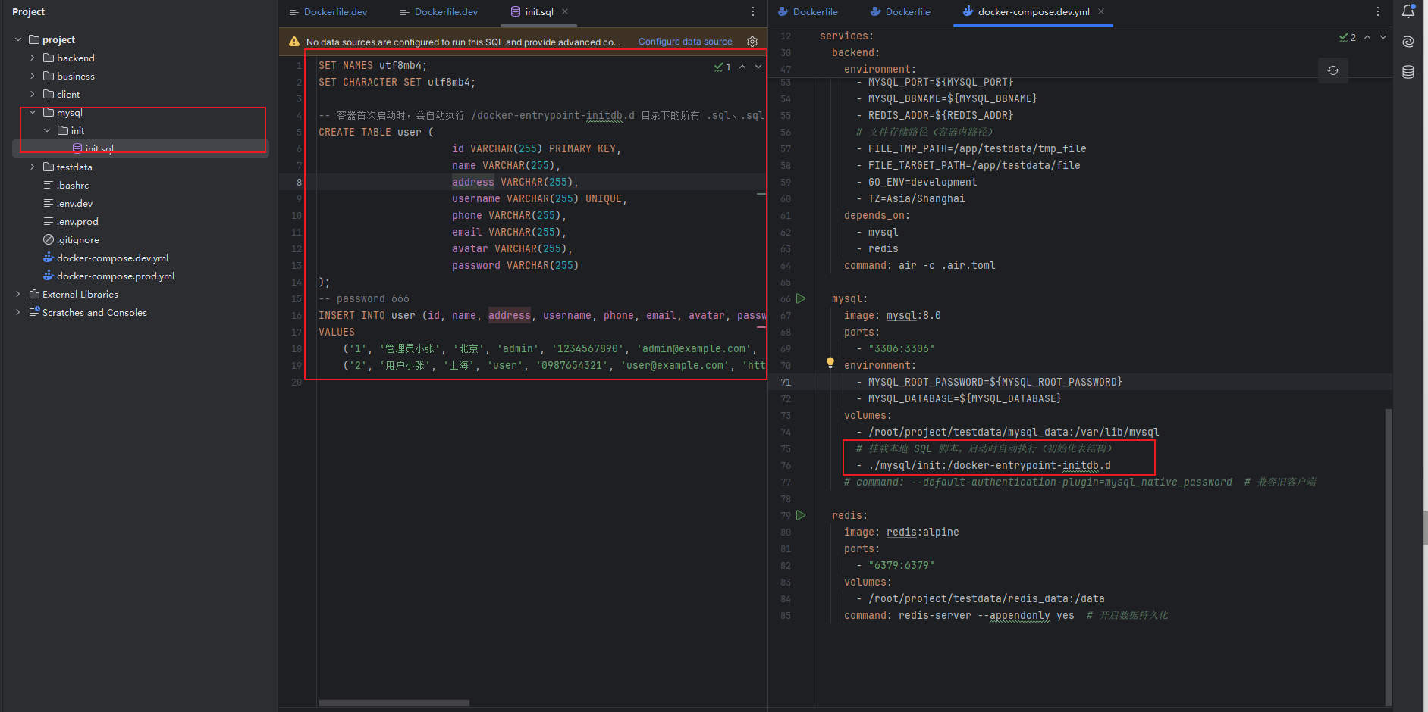Click the inspection checkmark in the init.sql editor
The image size is (1428, 712).
(x=722, y=67)
